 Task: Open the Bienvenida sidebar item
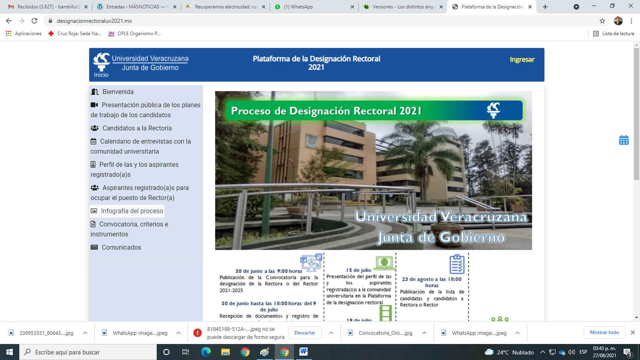click(112, 92)
